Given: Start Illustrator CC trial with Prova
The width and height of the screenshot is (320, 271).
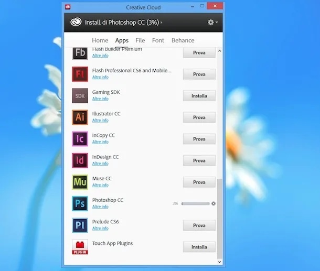Looking at the screenshot, I should click(x=199, y=117).
